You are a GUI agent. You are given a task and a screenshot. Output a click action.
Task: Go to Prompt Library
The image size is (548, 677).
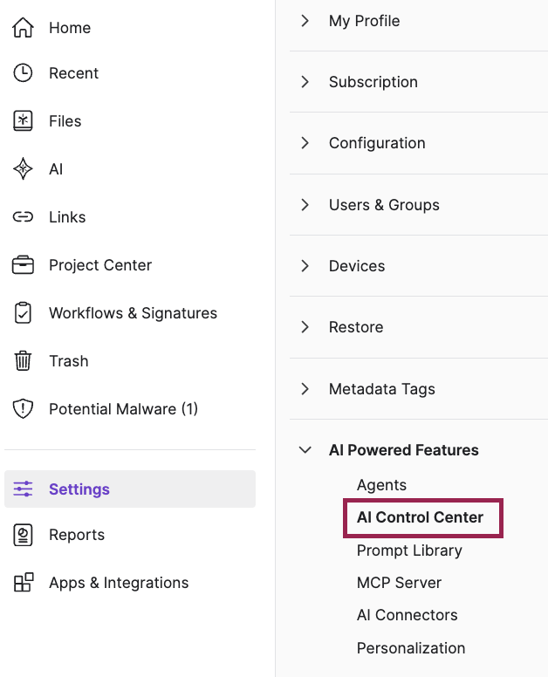click(x=409, y=550)
